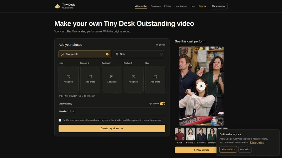
Task: Open the Privacy policy link
Action: coord(257,142)
